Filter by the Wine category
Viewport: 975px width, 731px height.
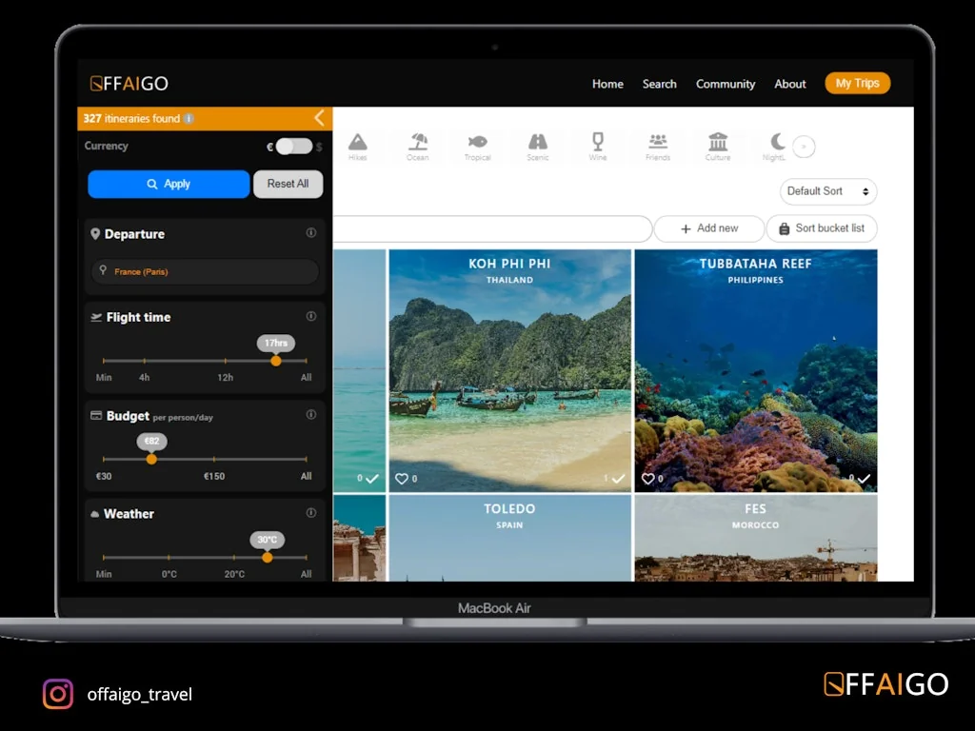[598, 145]
